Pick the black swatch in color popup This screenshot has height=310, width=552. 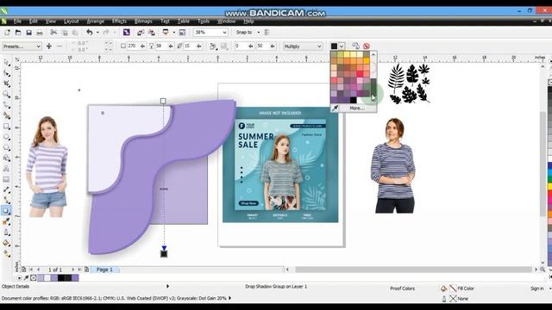point(353,100)
